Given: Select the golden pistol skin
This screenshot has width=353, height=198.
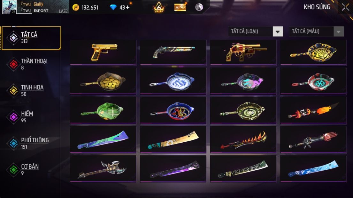Looking at the screenshot, I should click(x=103, y=52).
